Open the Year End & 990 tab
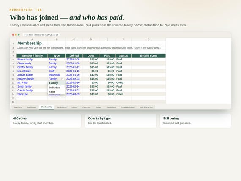The height and width of the screenshot is (181, 241). [x=146, y=107]
